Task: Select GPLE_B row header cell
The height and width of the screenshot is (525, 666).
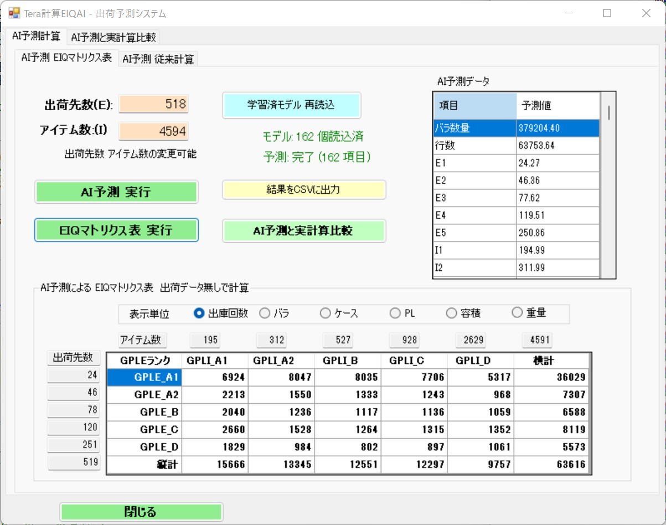Action: point(144,413)
